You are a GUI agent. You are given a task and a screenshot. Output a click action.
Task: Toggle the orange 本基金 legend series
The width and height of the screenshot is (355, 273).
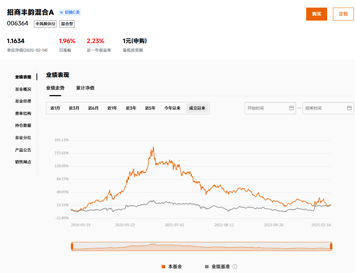click(x=172, y=267)
